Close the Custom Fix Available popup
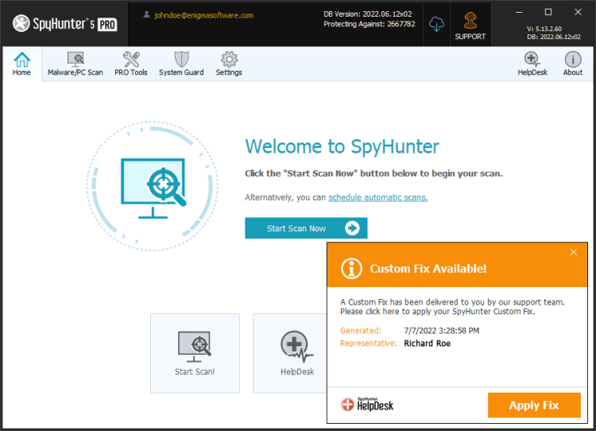The image size is (596, 431). coord(574,252)
